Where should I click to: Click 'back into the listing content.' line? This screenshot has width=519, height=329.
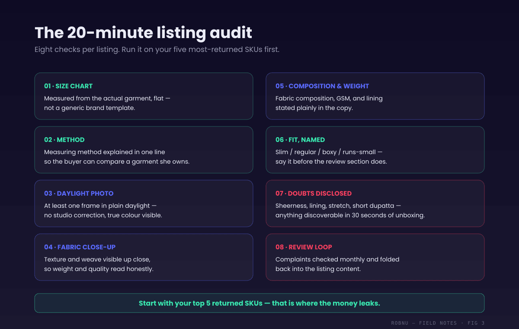coord(318,269)
